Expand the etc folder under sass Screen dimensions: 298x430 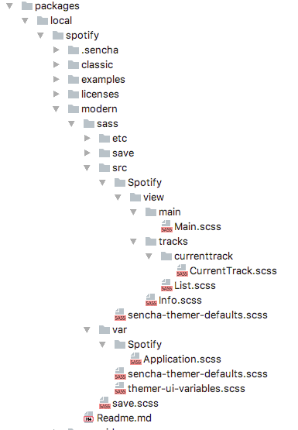(87, 138)
